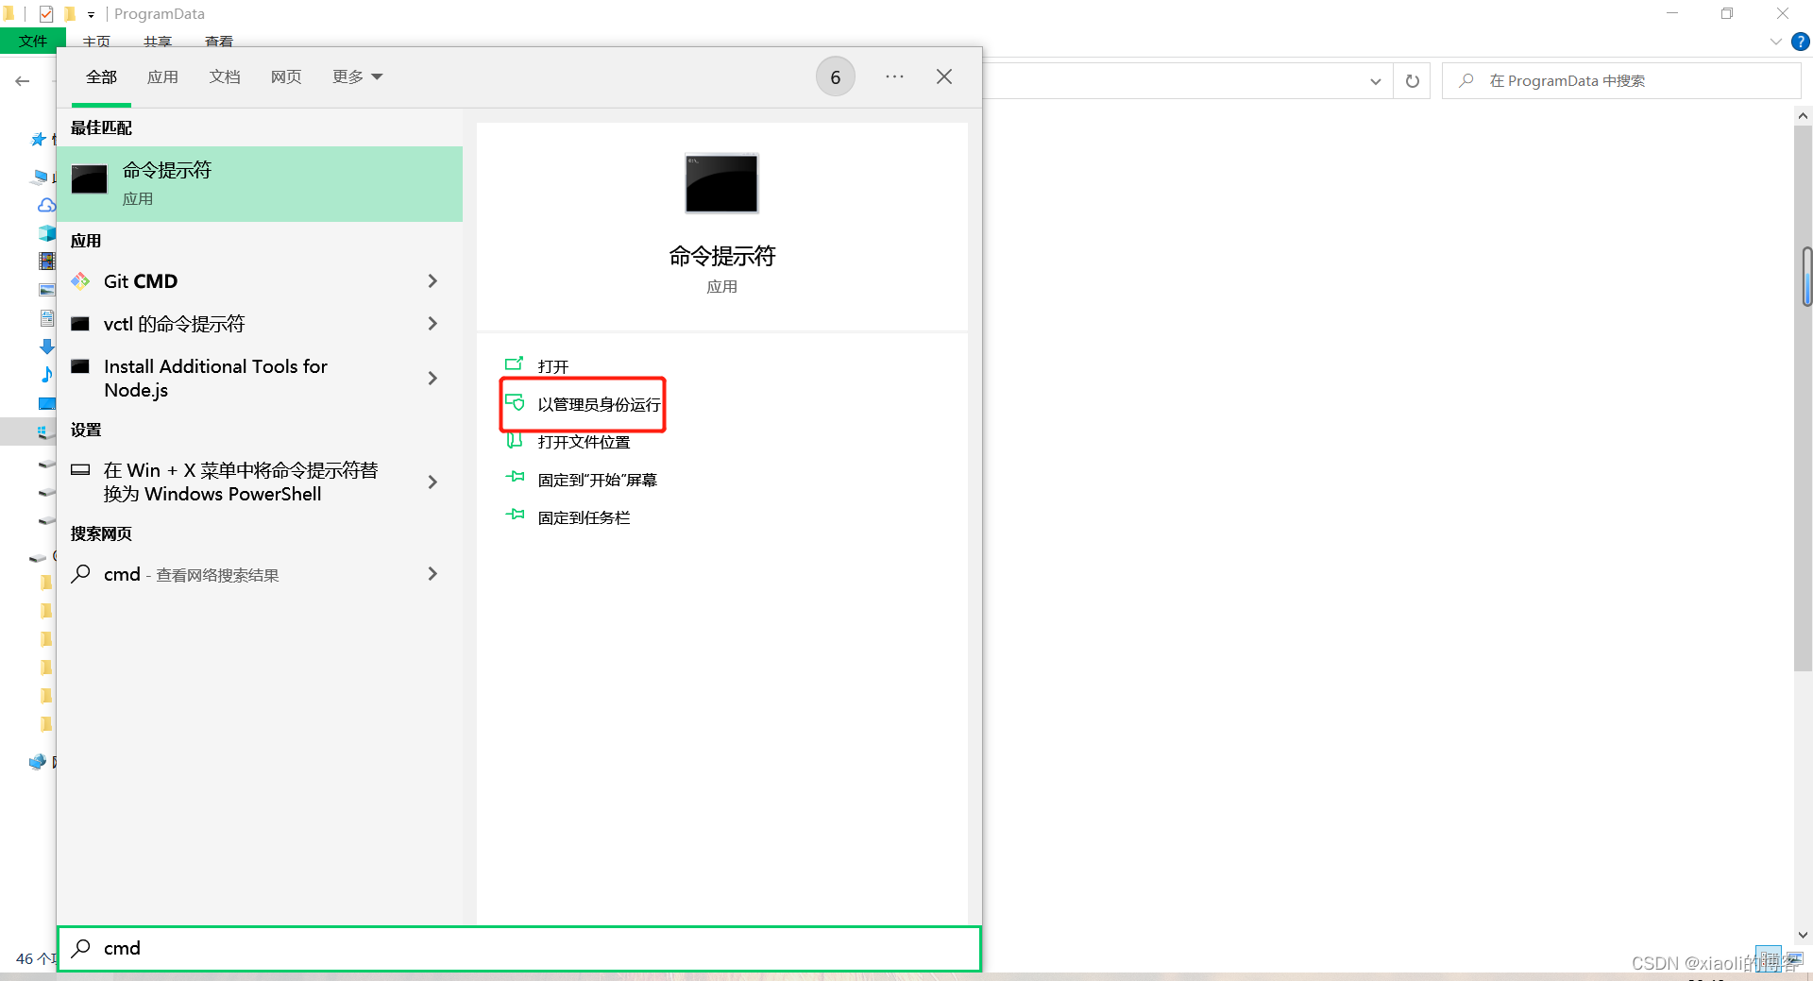Click Quick access star icon in navigation pane
The image size is (1813, 981).
(x=38, y=140)
